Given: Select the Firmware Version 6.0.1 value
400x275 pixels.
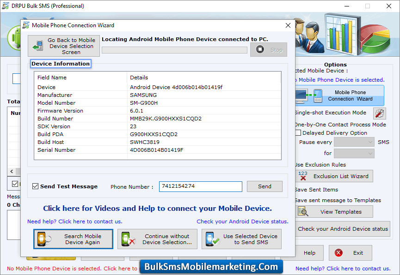Looking at the screenshot, I should (136, 111).
